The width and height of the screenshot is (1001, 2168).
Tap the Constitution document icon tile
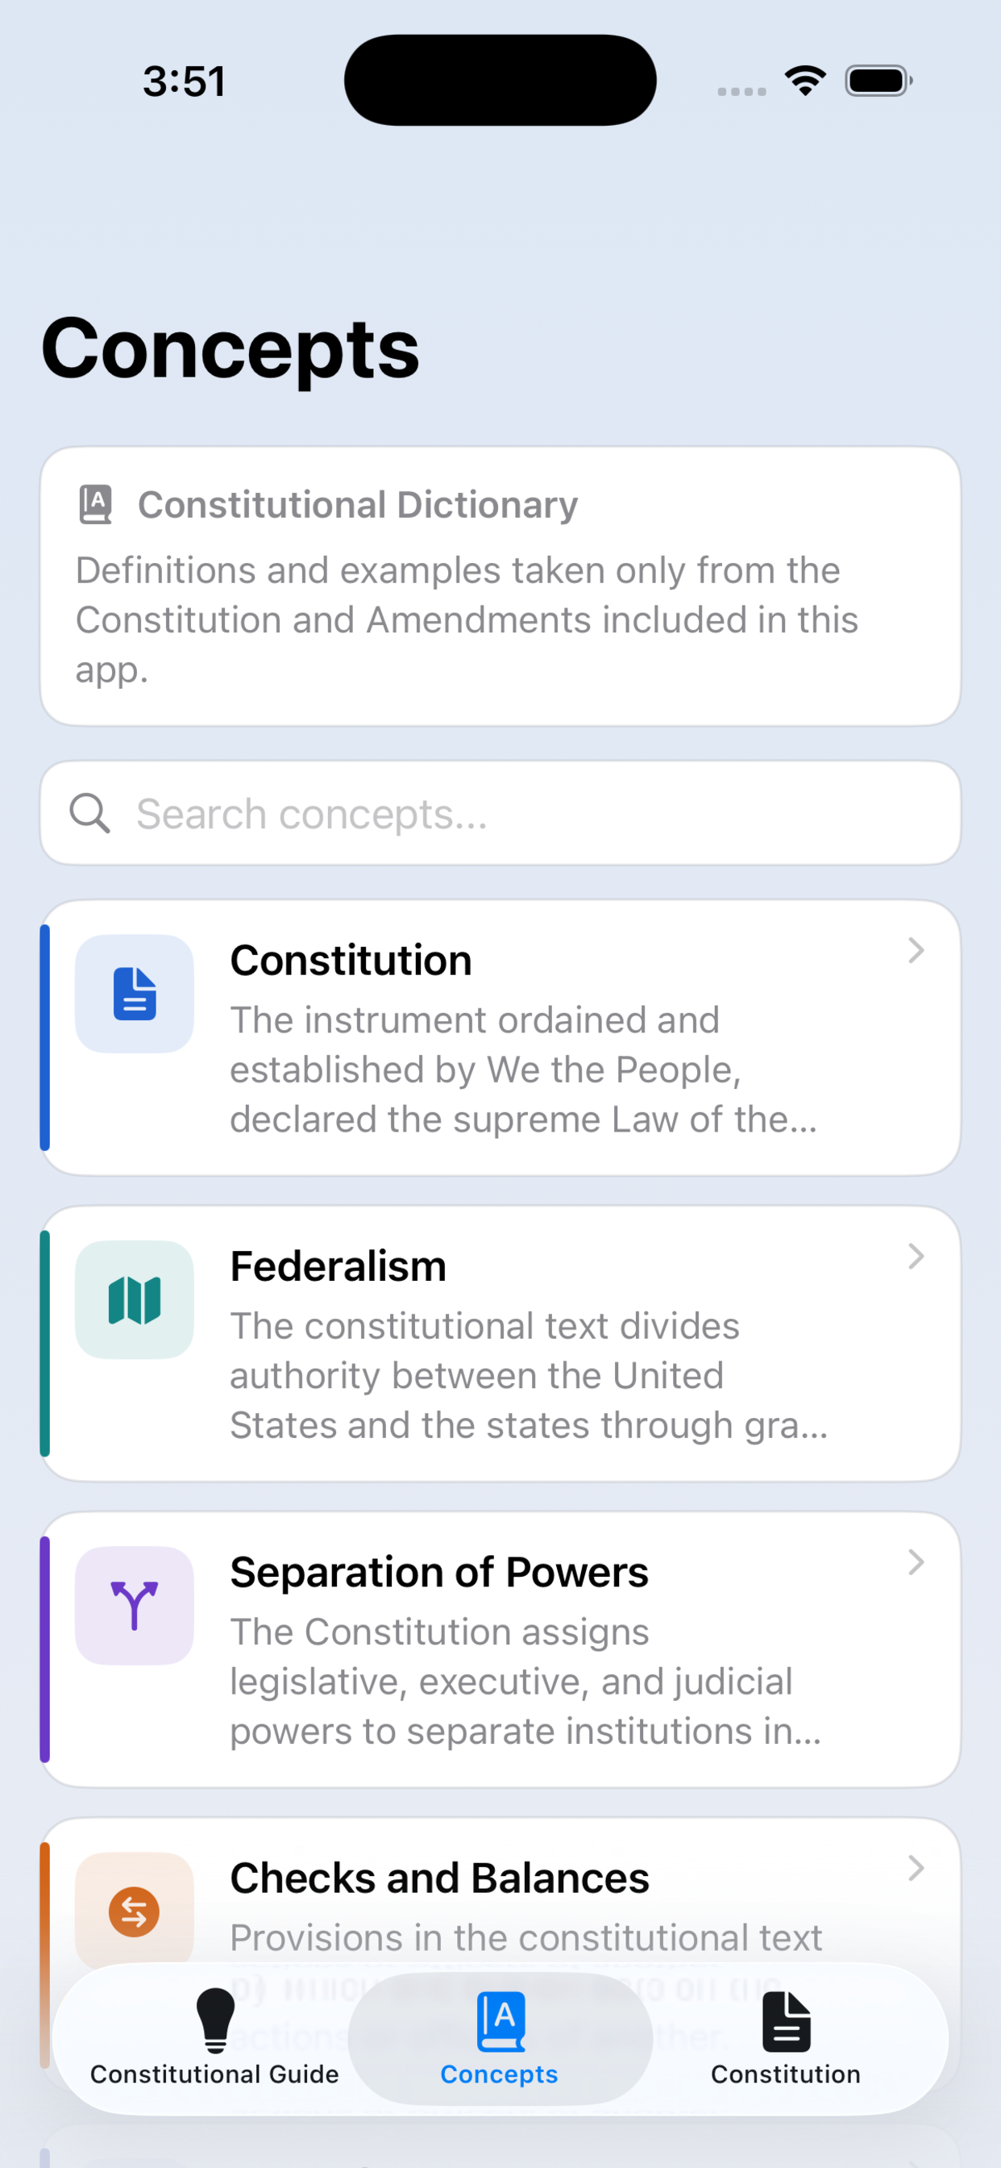tap(135, 994)
